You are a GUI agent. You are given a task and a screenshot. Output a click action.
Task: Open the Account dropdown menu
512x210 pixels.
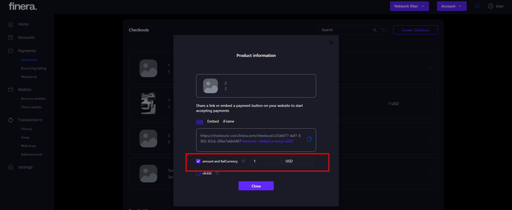(451, 6)
